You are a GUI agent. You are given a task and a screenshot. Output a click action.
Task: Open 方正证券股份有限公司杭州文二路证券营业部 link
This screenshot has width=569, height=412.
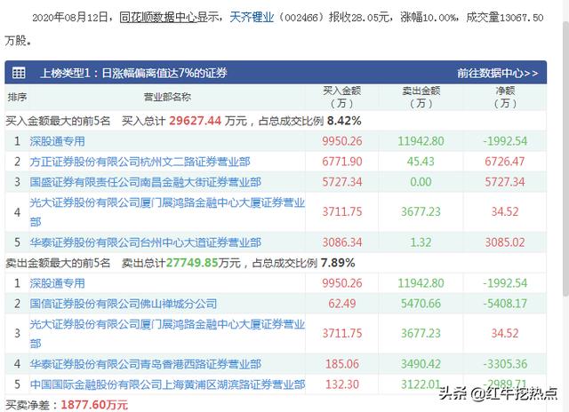tap(140, 162)
